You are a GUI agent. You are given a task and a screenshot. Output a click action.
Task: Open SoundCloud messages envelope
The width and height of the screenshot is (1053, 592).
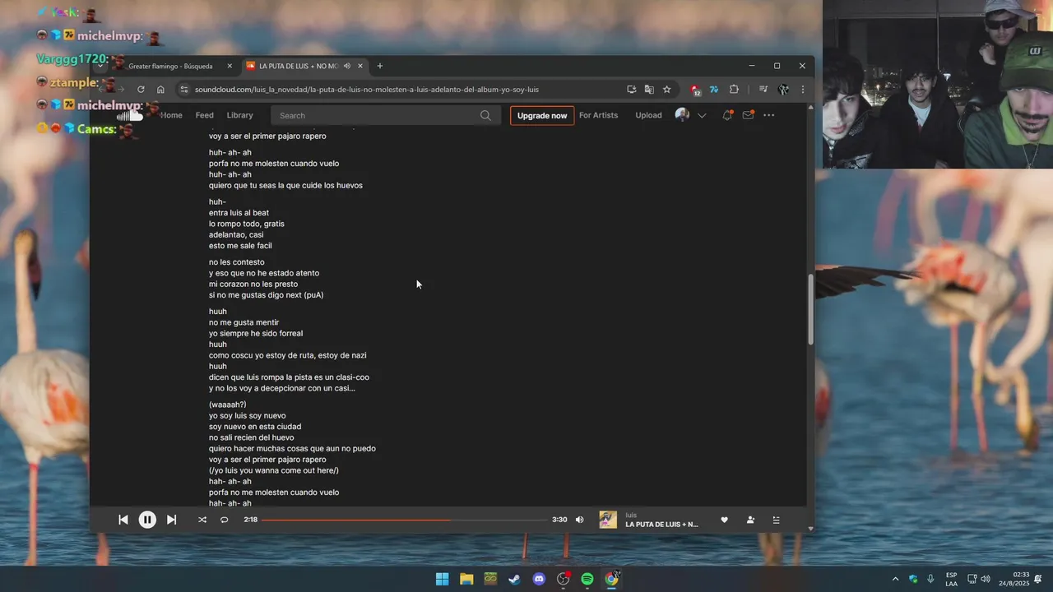748,115
